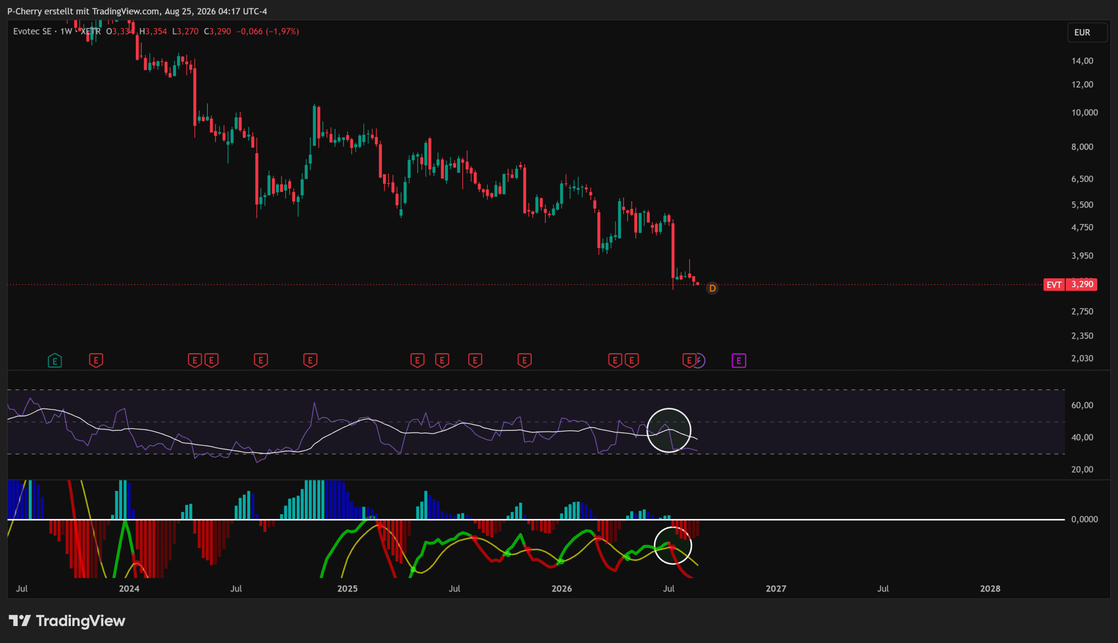Click the chart header text 'P-Cherry erstellt mit TradingView.com'
The height and width of the screenshot is (643, 1118).
coord(83,11)
